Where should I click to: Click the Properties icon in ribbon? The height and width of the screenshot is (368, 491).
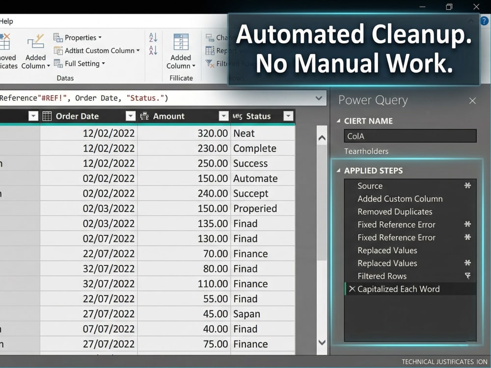coord(58,38)
